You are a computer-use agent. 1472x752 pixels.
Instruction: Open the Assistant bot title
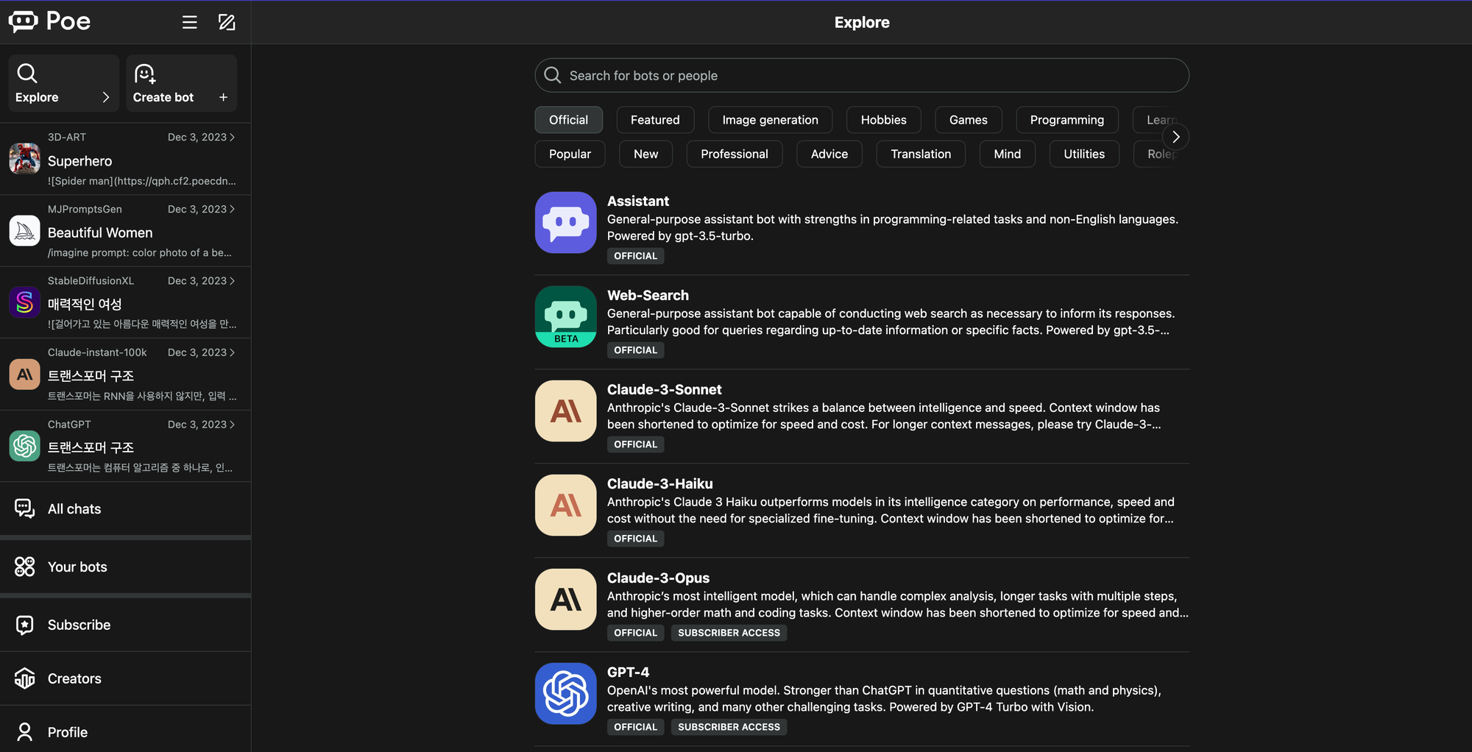coord(637,201)
